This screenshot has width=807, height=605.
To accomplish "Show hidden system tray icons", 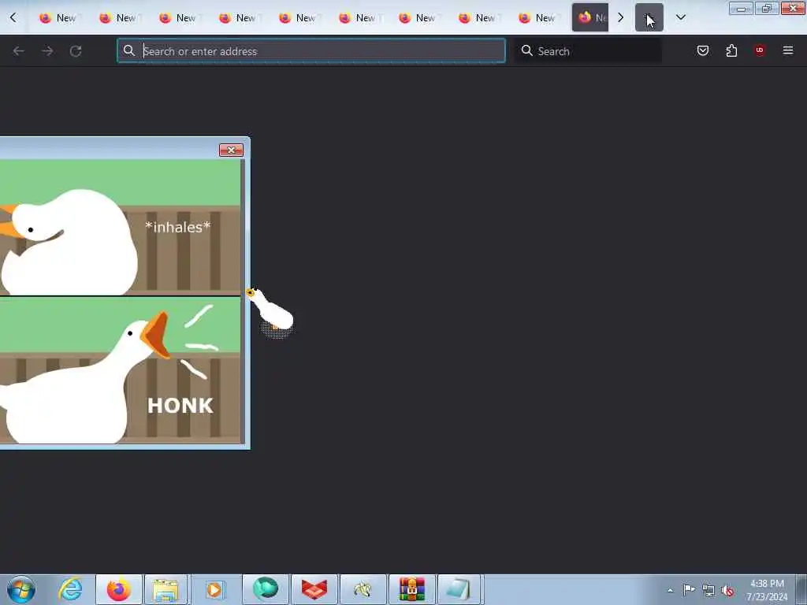I will (x=670, y=590).
